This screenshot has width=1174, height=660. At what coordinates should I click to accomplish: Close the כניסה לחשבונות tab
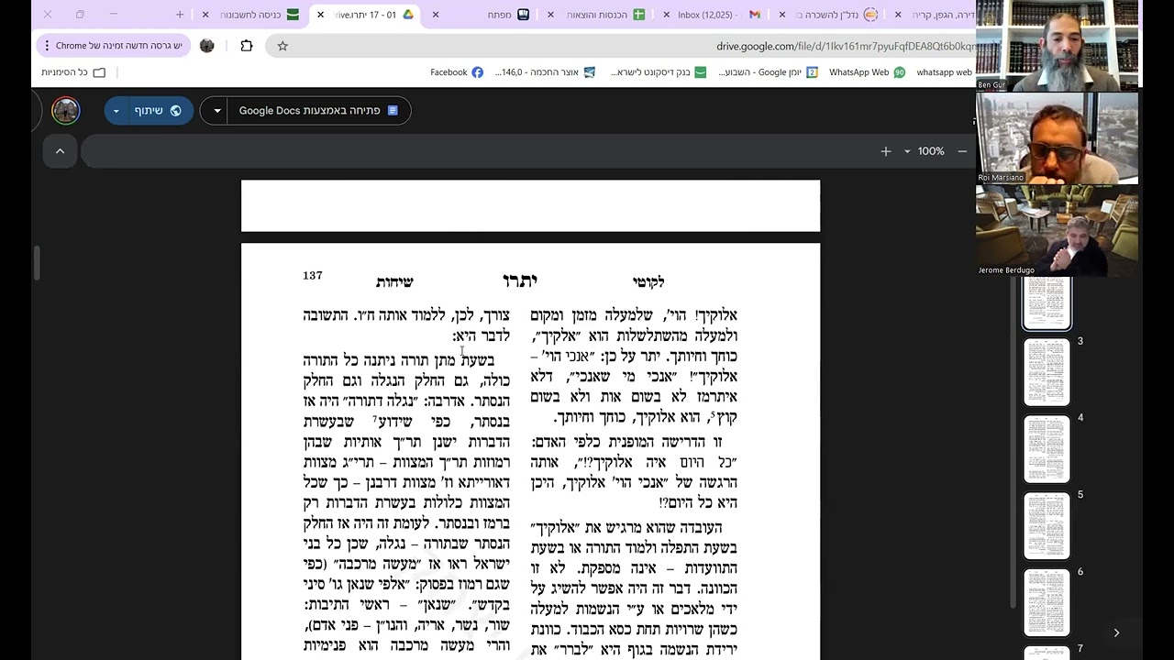point(205,15)
